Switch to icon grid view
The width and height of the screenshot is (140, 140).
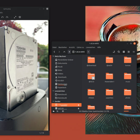124,52
